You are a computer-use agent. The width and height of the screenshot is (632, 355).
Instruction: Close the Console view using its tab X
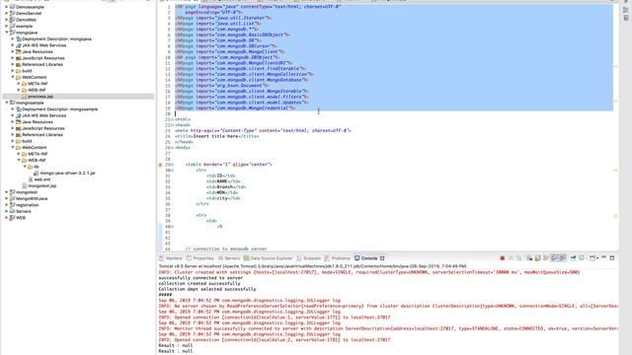pos(382,258)
